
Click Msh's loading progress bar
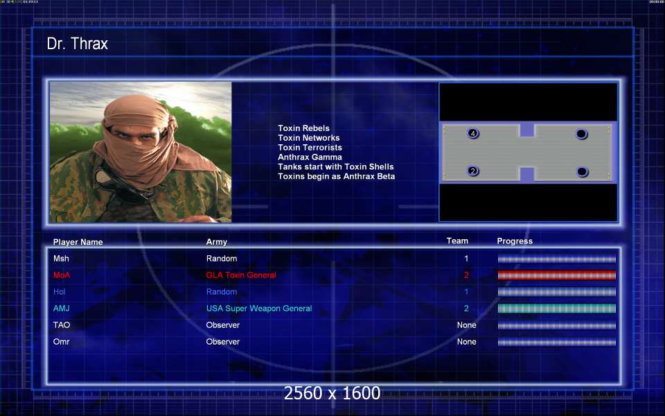click(557, 259)
